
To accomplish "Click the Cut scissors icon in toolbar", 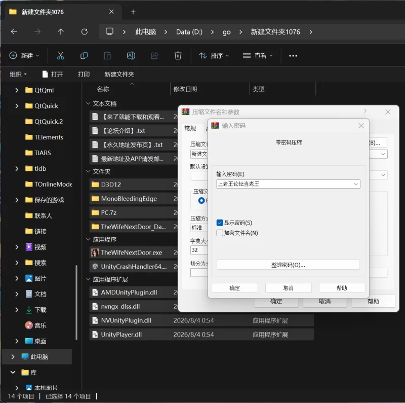I will tap(60, 56).
